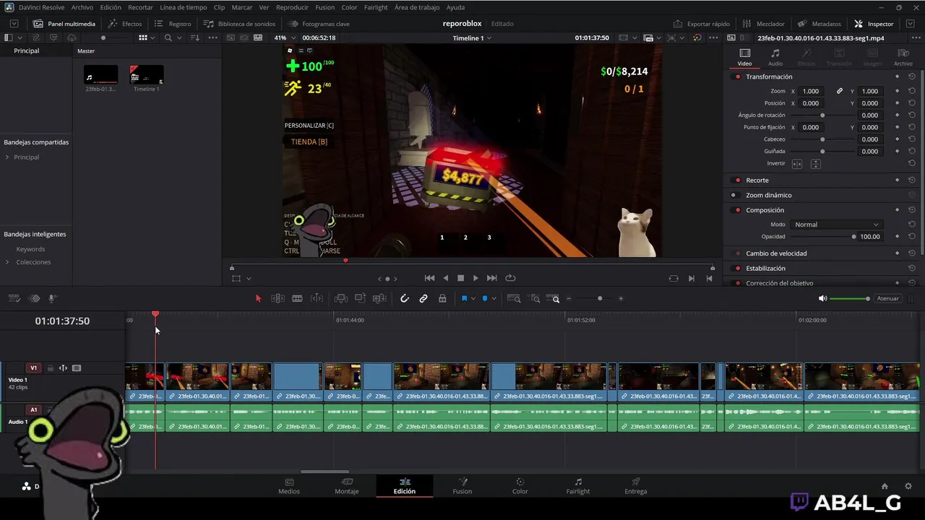
Task: Expand the Colecciones smart bin
Action: 7,262
